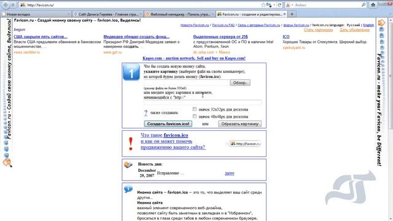The height and width of the screenshot is (221, 393).
Task: Switch to 'Файловый менеджер' tab
Action: (179, 14)
